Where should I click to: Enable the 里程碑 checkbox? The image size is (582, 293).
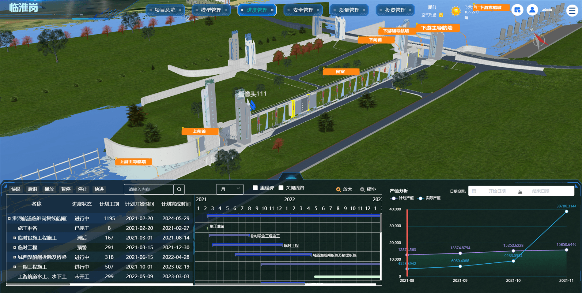(x=255, y=188)
